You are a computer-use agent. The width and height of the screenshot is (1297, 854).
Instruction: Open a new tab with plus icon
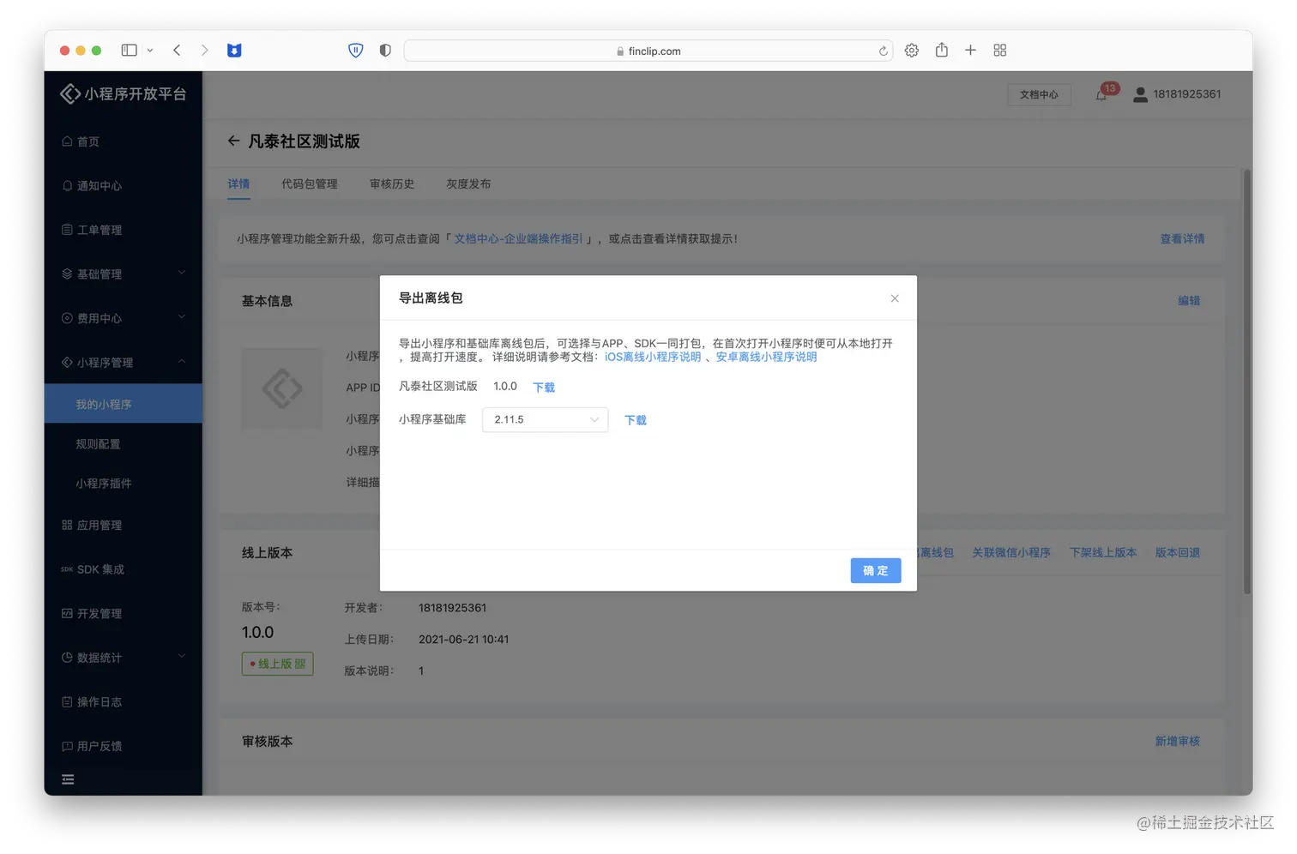point(970,51)
